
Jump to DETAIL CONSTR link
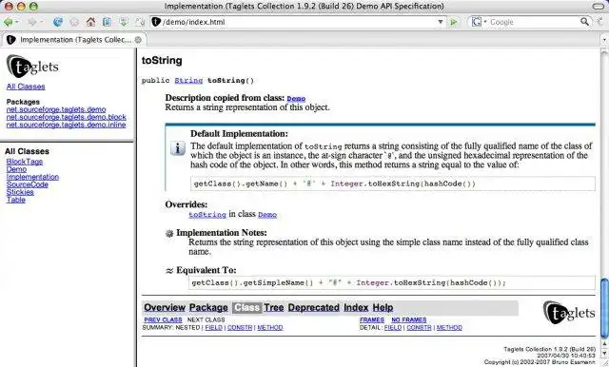pyautogui.click(x=419, y=328)
